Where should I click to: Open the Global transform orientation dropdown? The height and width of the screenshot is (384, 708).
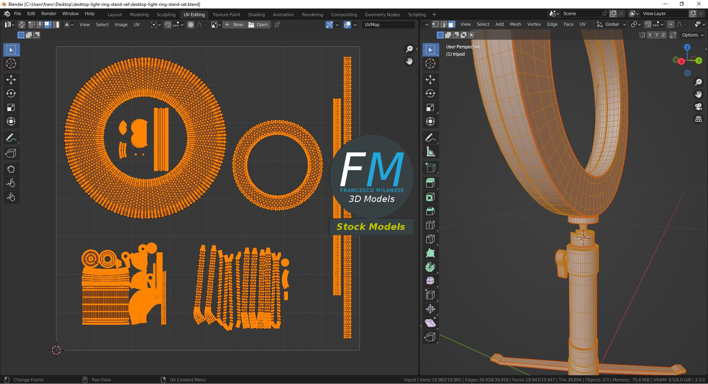click(x=612, y=24)
